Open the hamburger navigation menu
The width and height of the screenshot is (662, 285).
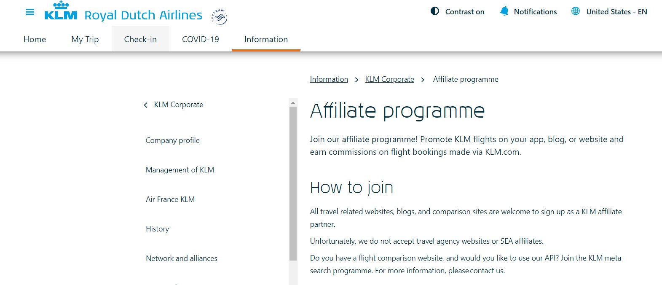coord(29,12)
